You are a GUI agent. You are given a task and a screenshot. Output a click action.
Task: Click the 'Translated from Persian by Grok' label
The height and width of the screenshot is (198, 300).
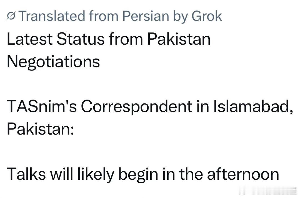coord(117,17)
